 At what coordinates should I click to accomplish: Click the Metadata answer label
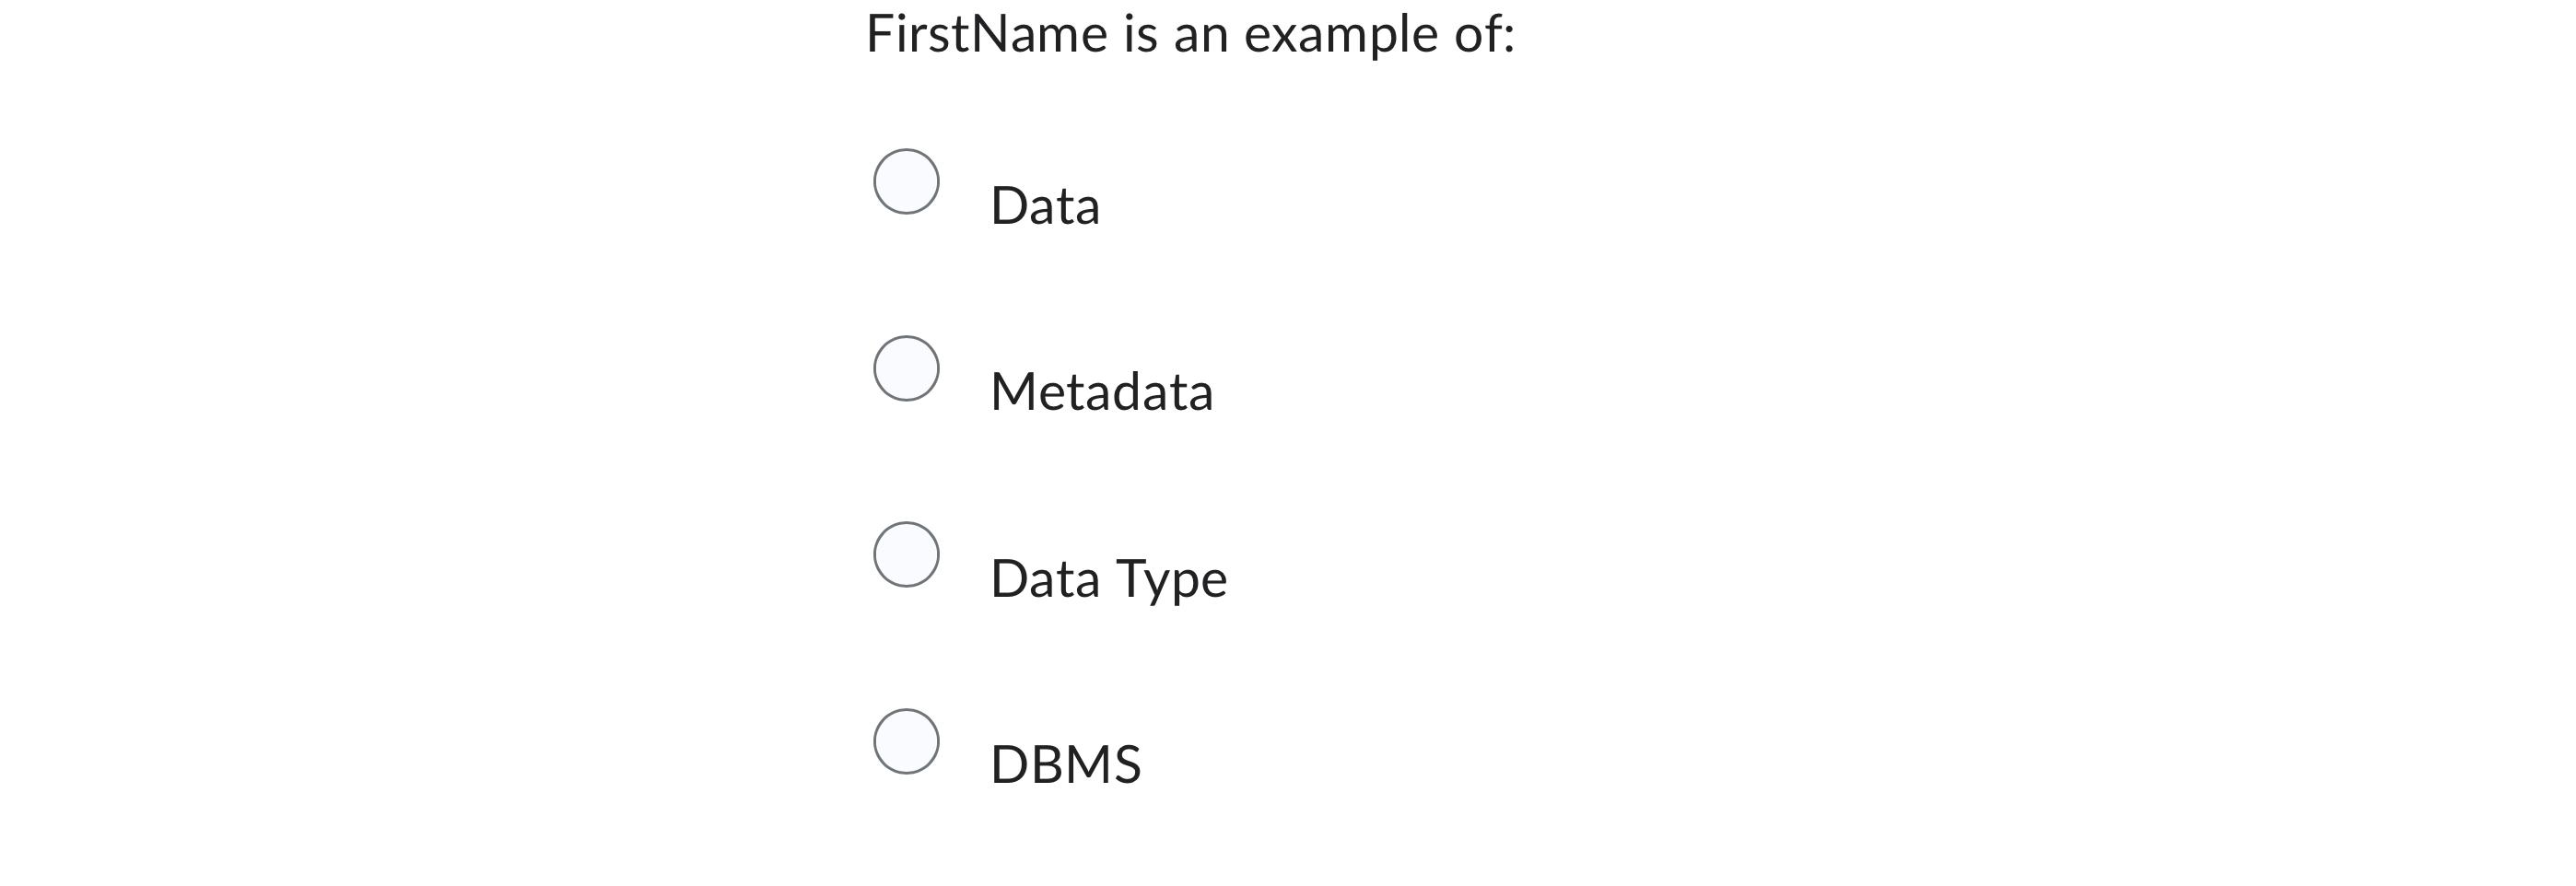click(x=1101, y=391)
